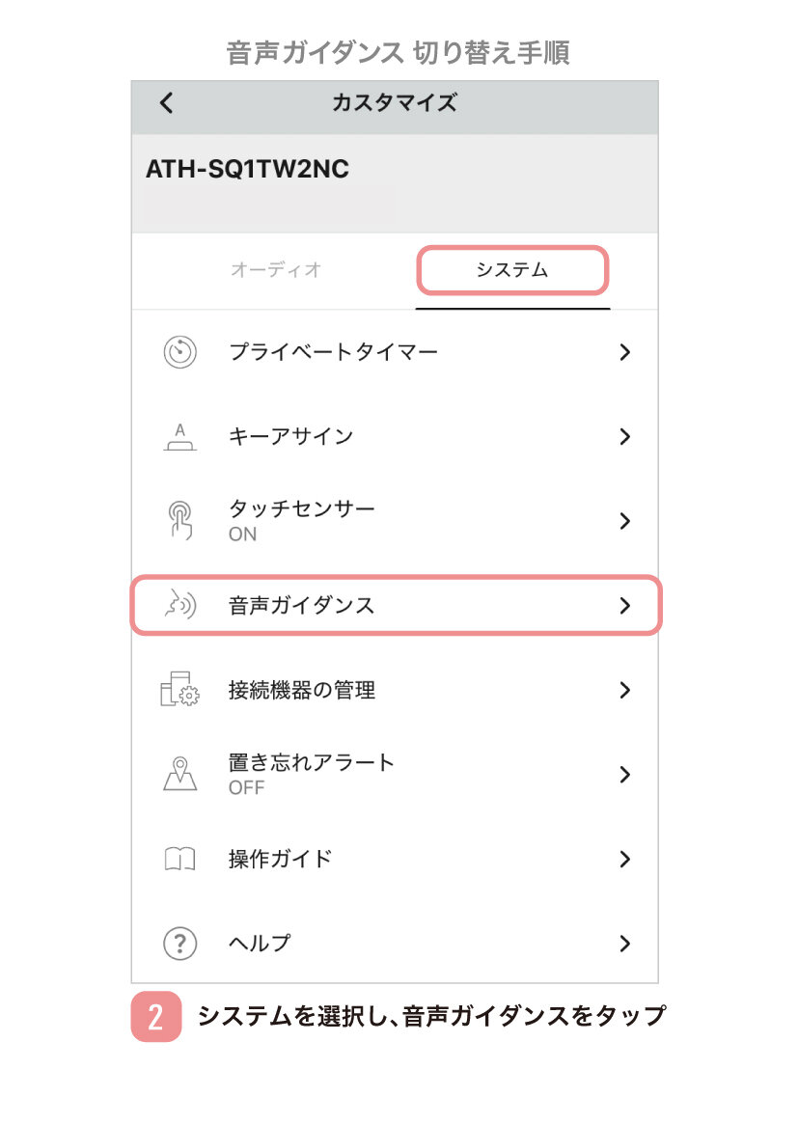The height and width of the screenshot is (1124, 798).
Task: Select the システム tab
Action: [511, 270]
